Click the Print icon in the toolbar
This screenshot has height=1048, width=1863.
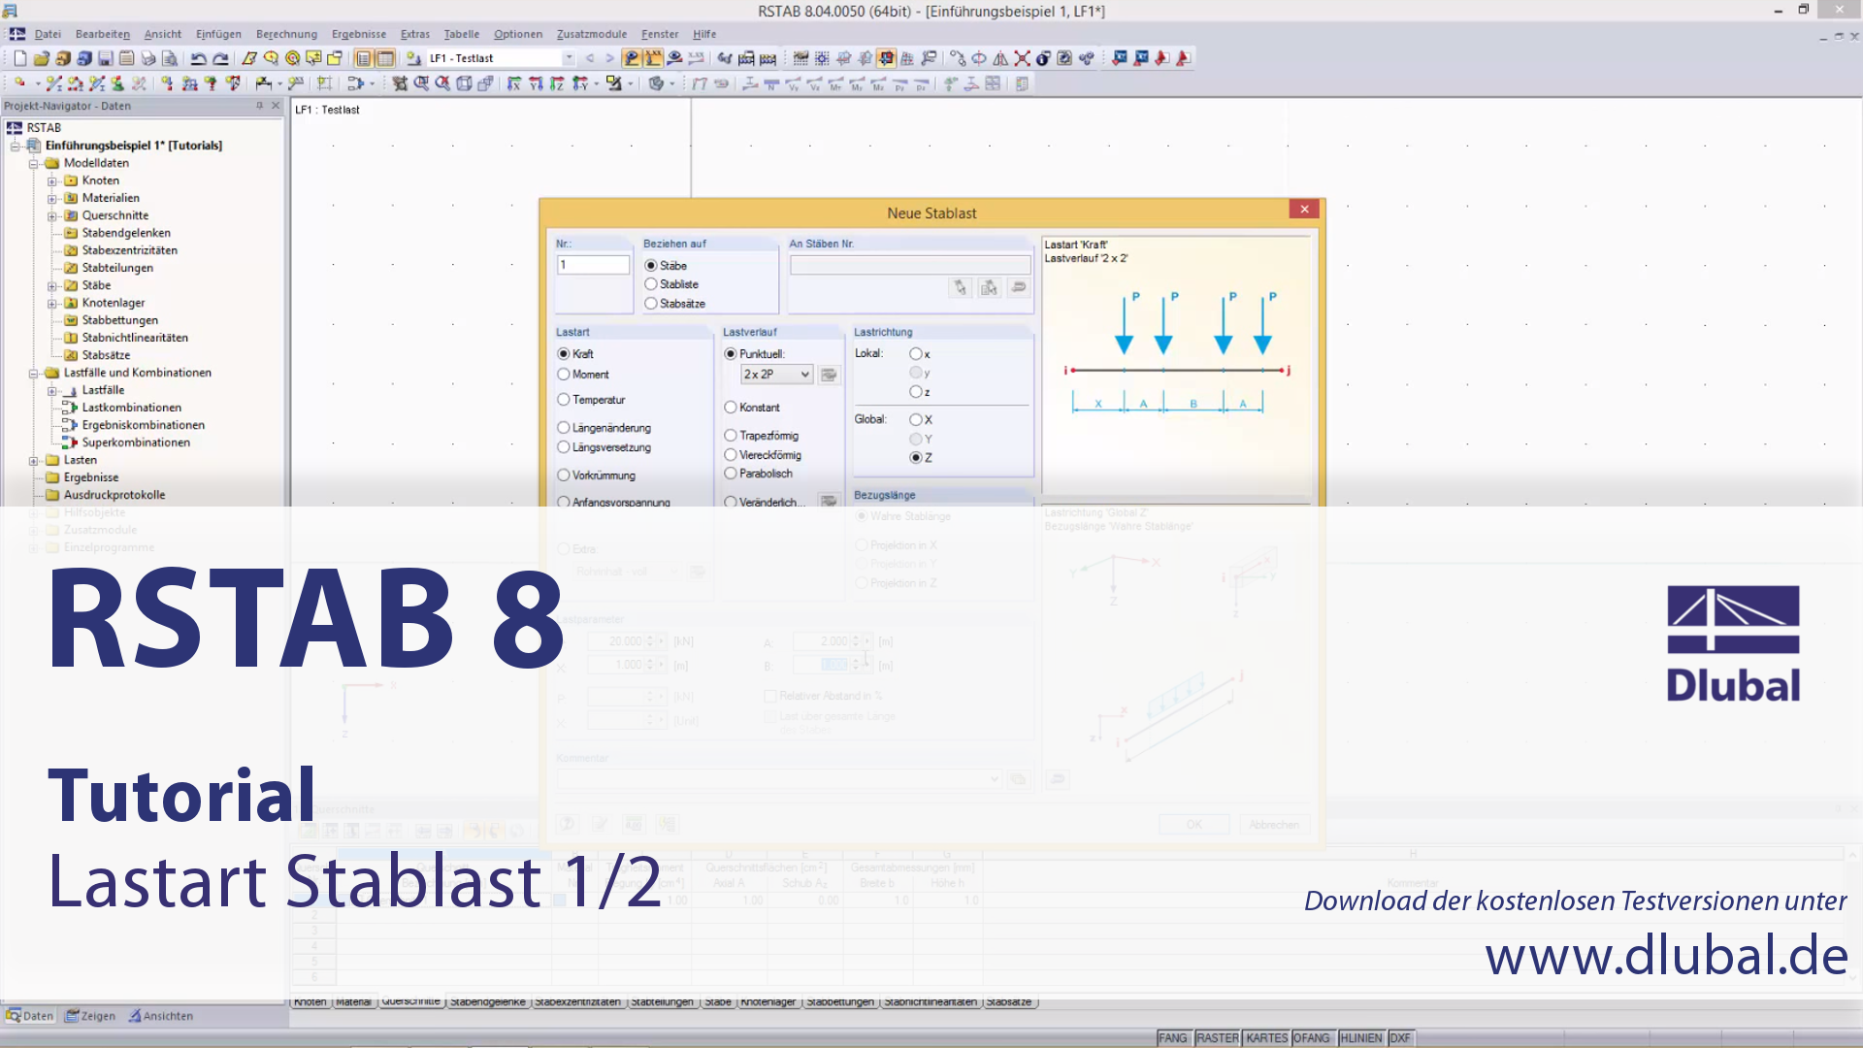(x=148, y=58)
